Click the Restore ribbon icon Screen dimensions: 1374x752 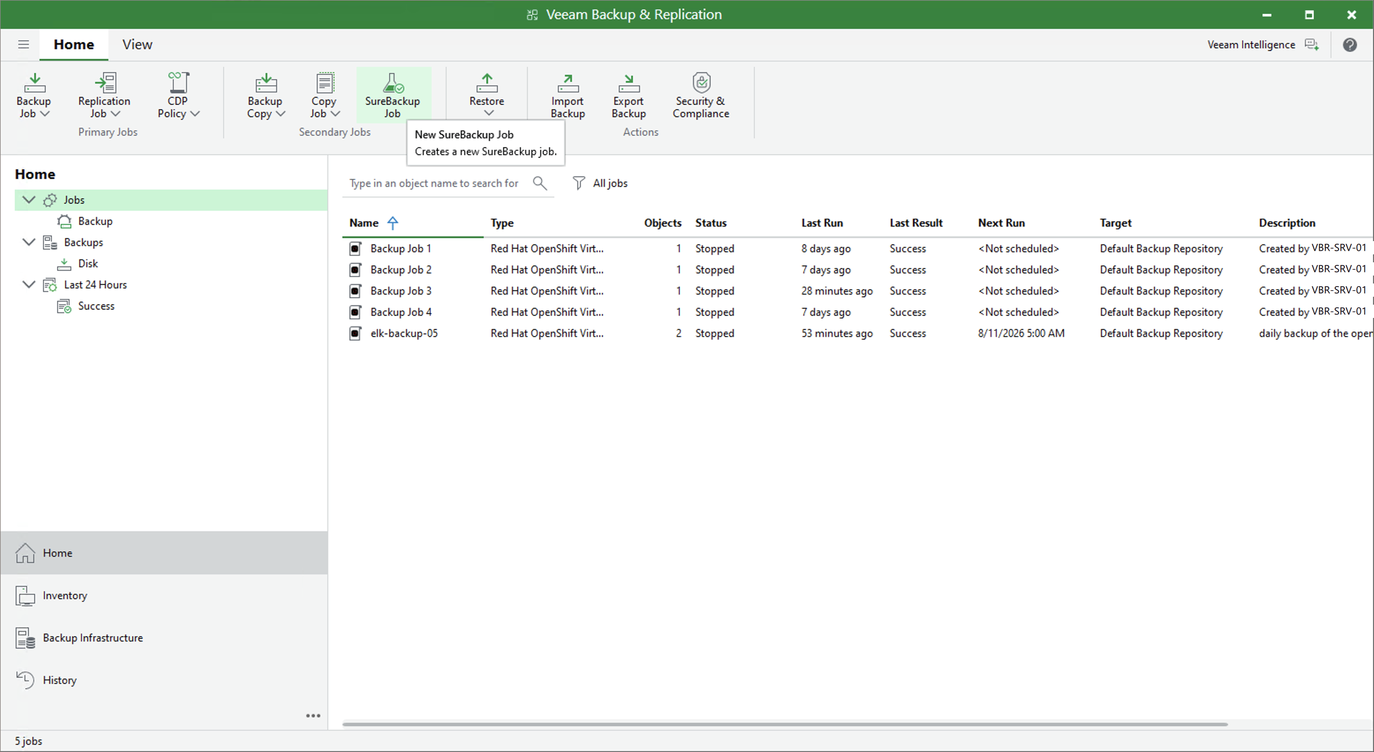pos(486,83)
